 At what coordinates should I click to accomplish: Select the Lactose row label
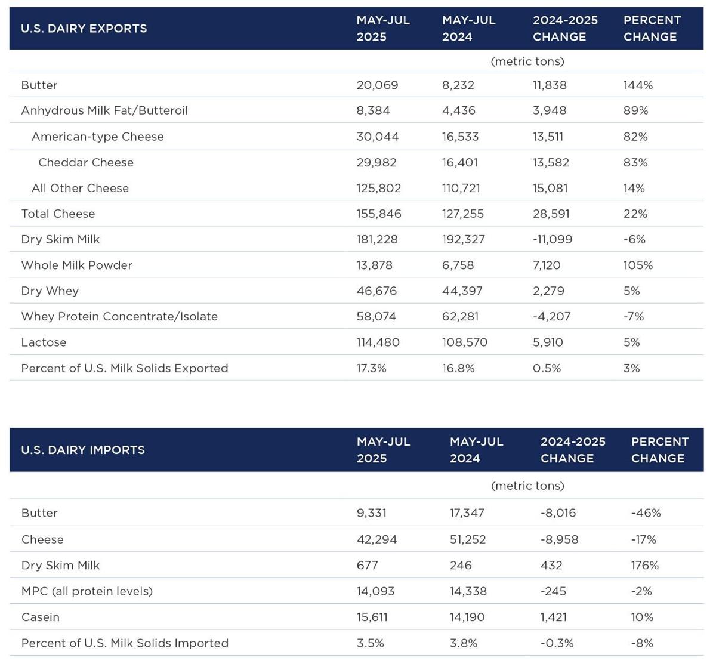[44, 342]
